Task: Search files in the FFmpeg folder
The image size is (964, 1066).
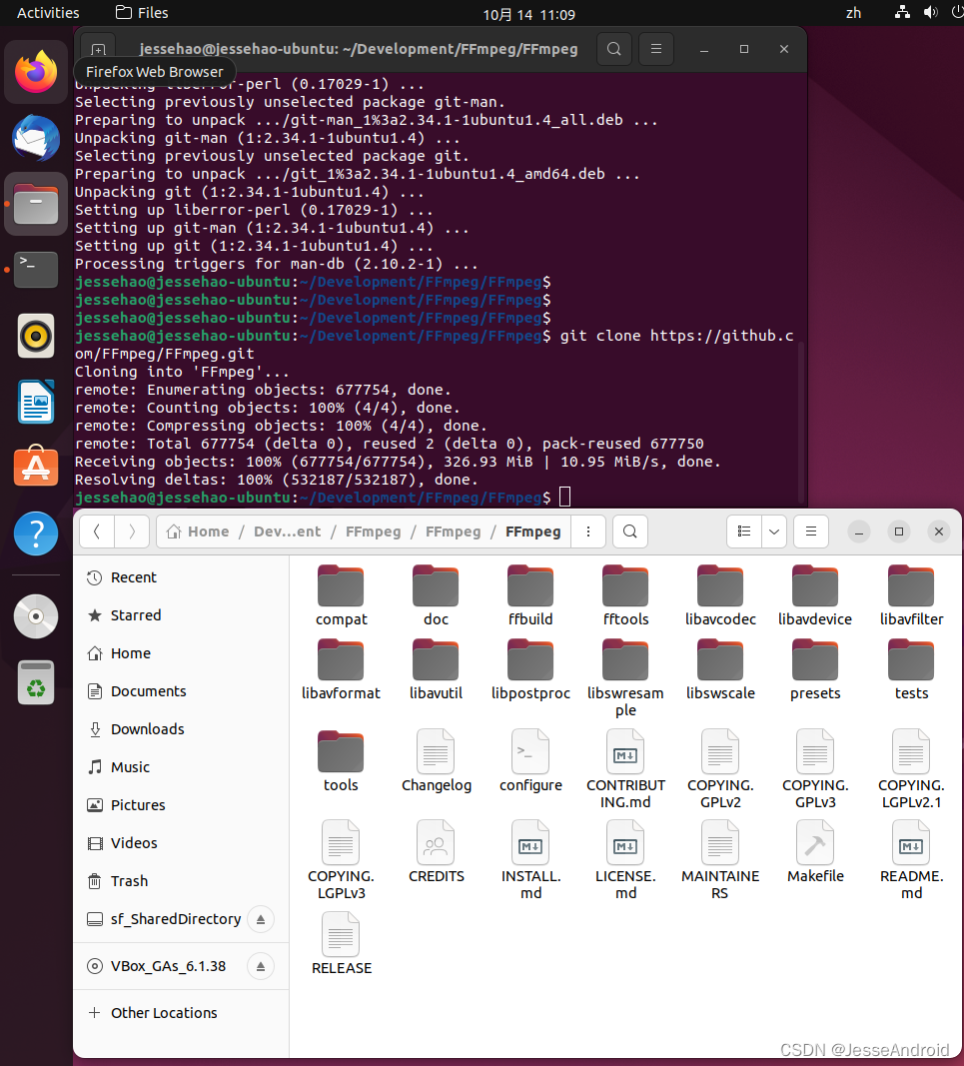Action: pyautogui.click(x=630, y=532)
